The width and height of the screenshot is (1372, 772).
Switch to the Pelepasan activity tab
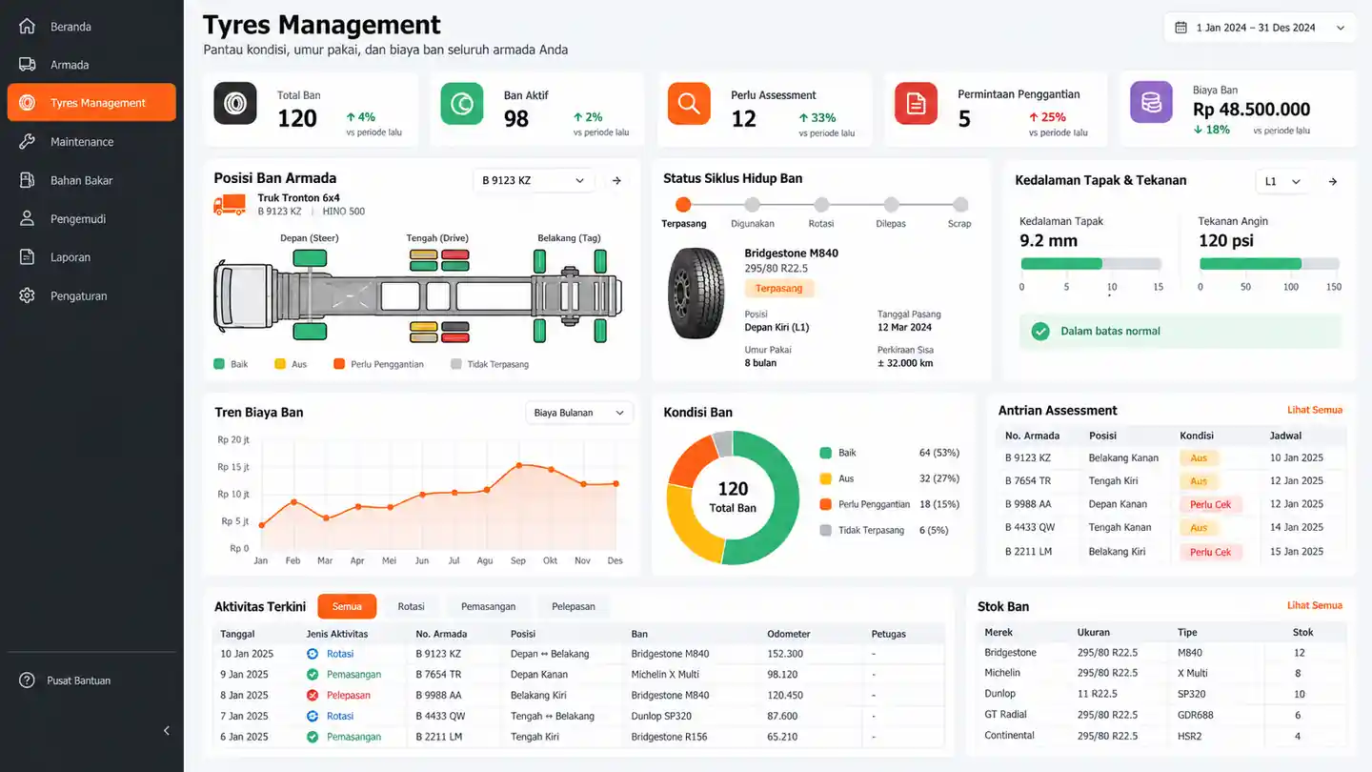(x=573, y=606)
